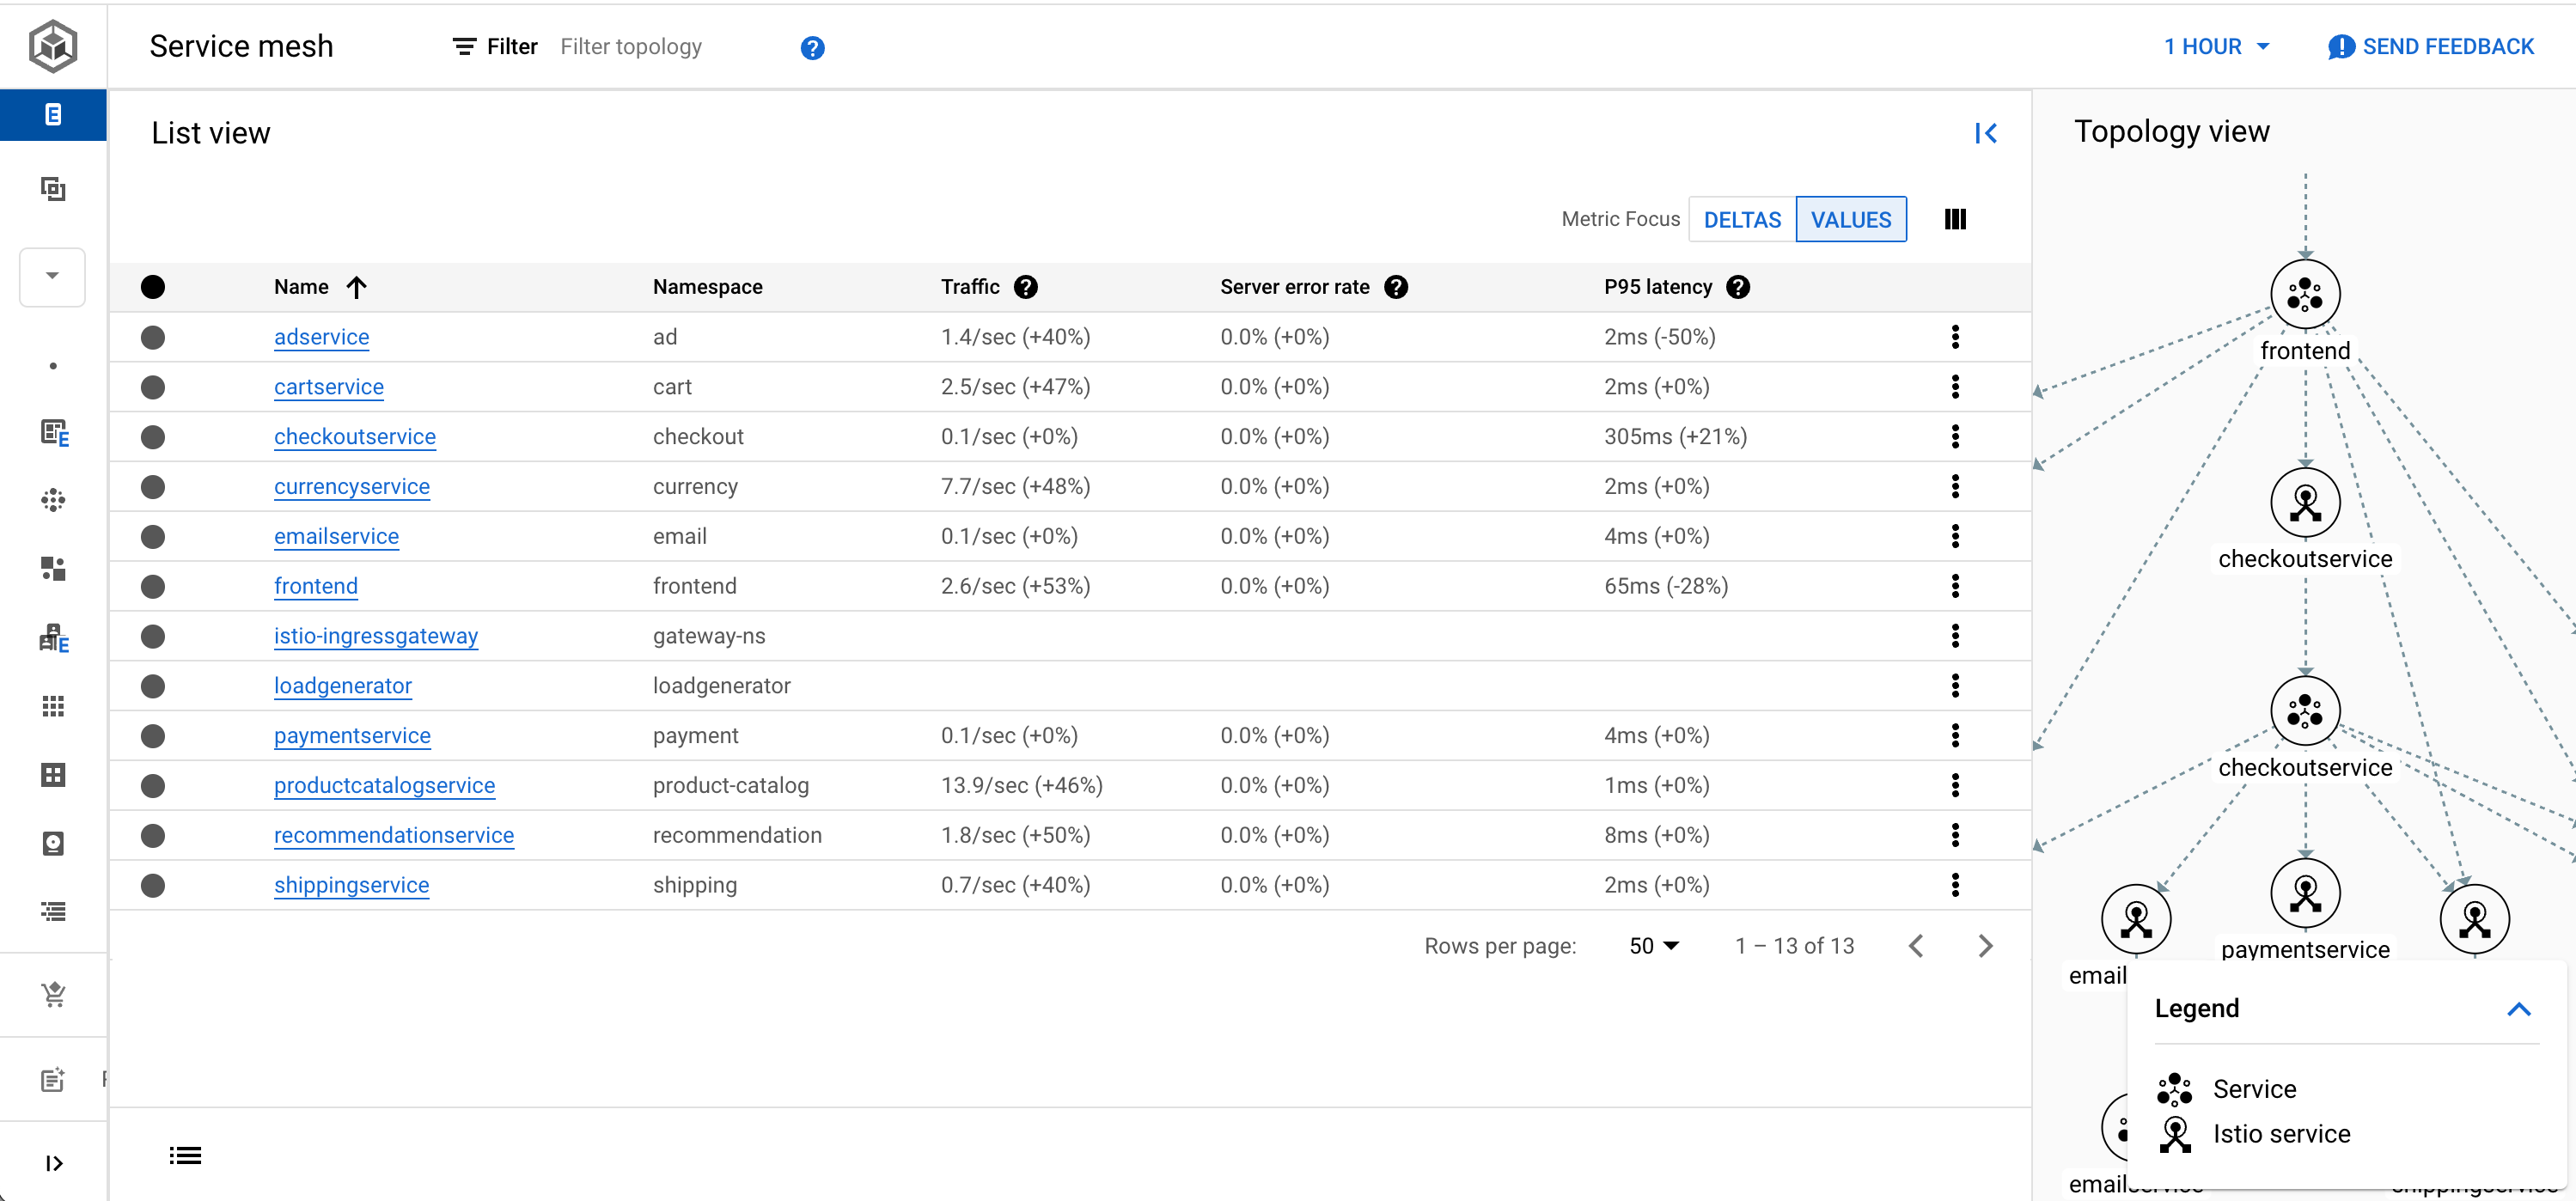
Task: Open the Traffic column help tooltip
Action: (x=1025, y=287)
